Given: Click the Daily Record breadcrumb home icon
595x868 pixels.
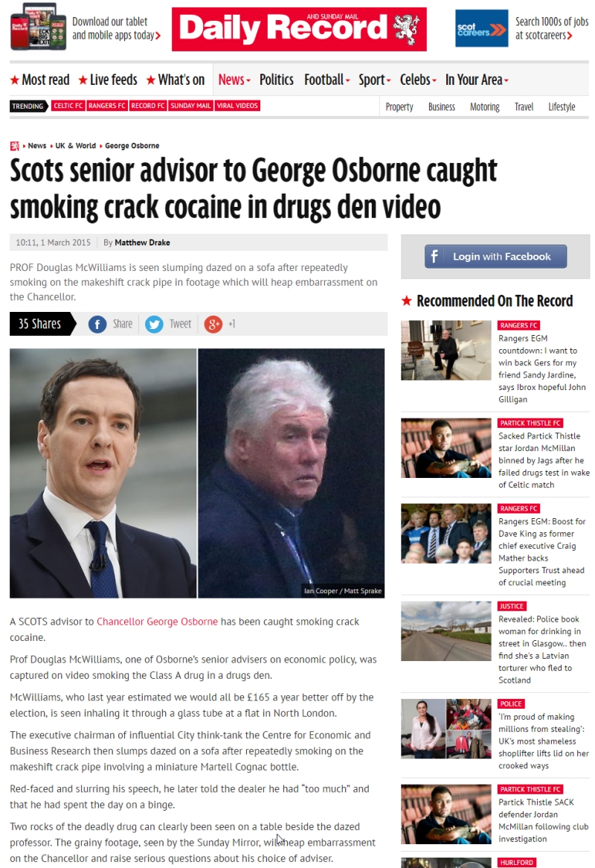Looking at the screenshot, I should coord(14,146).
